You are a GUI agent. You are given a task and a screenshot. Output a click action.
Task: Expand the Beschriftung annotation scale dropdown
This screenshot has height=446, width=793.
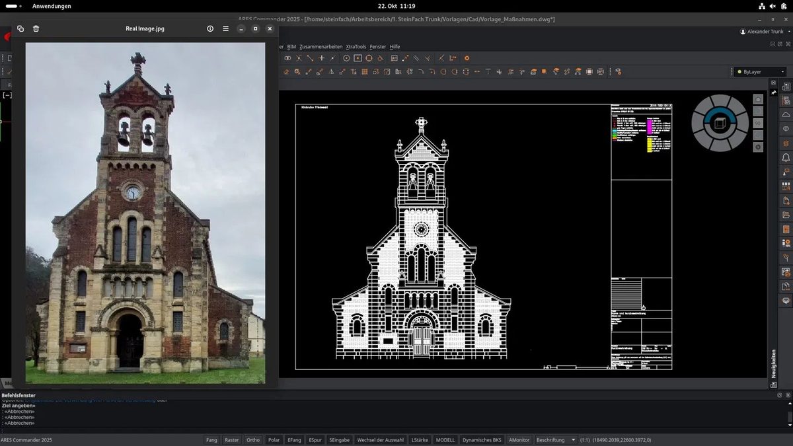point(555,439)
